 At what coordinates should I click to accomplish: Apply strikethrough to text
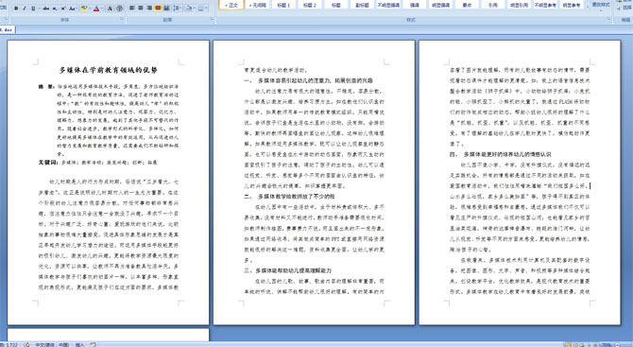pos(46,9)
